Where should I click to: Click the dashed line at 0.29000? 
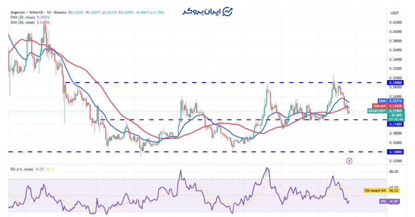pyautogui.click(x=184, y=82)
